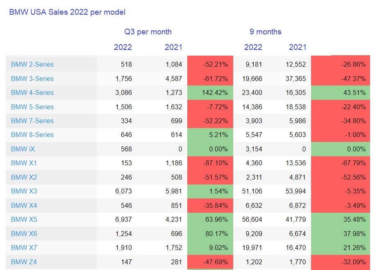375x270 pixels.
Task: Click the BMW 4-Series model link
Action: pyautogui.click(x=32, y=92)
